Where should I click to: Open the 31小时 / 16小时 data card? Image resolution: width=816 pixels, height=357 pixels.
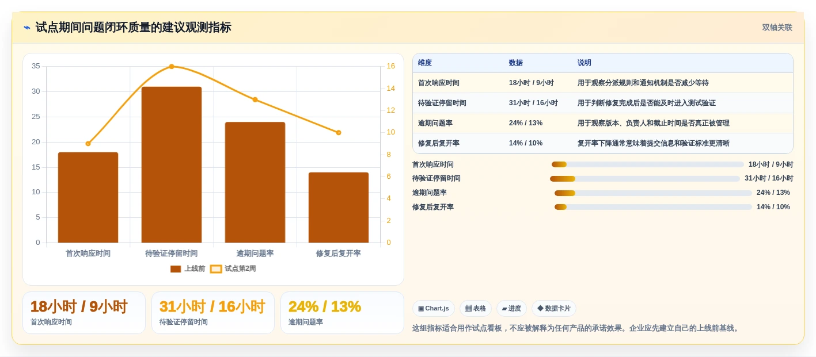point(213,313)
